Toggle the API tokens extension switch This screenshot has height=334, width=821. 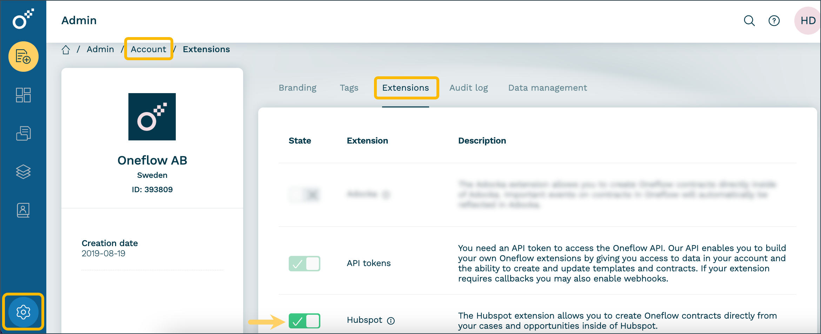click(304, 264)
